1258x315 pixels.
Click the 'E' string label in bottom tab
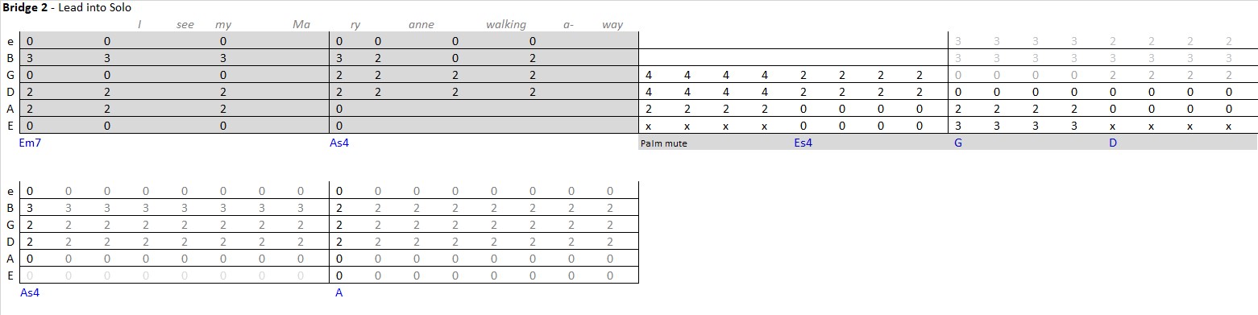pos(10,276)
